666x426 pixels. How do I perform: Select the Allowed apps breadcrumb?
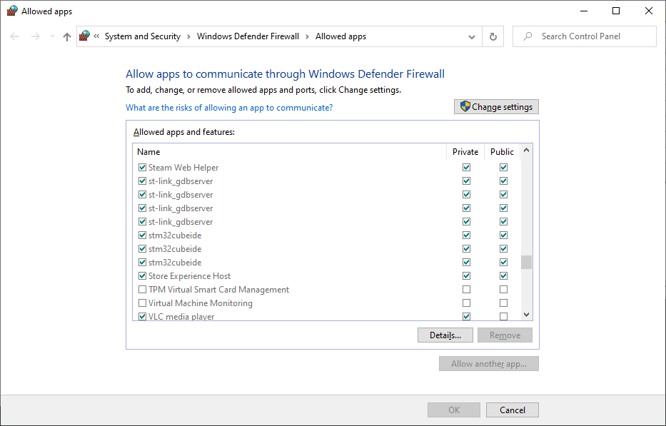pyautogui.click(x=340, y=36)
